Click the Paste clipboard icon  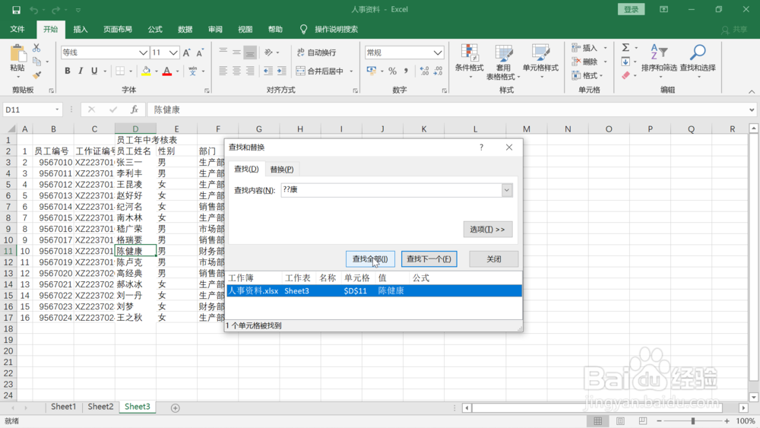pos(17,53)
